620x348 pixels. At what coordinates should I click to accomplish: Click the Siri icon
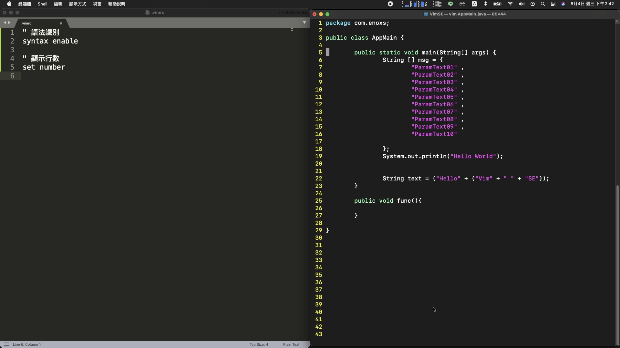point(563,4)
